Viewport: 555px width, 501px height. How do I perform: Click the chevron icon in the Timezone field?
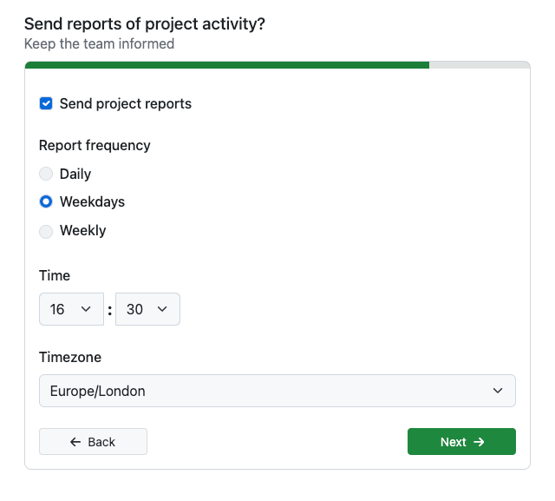coord(498,391)
